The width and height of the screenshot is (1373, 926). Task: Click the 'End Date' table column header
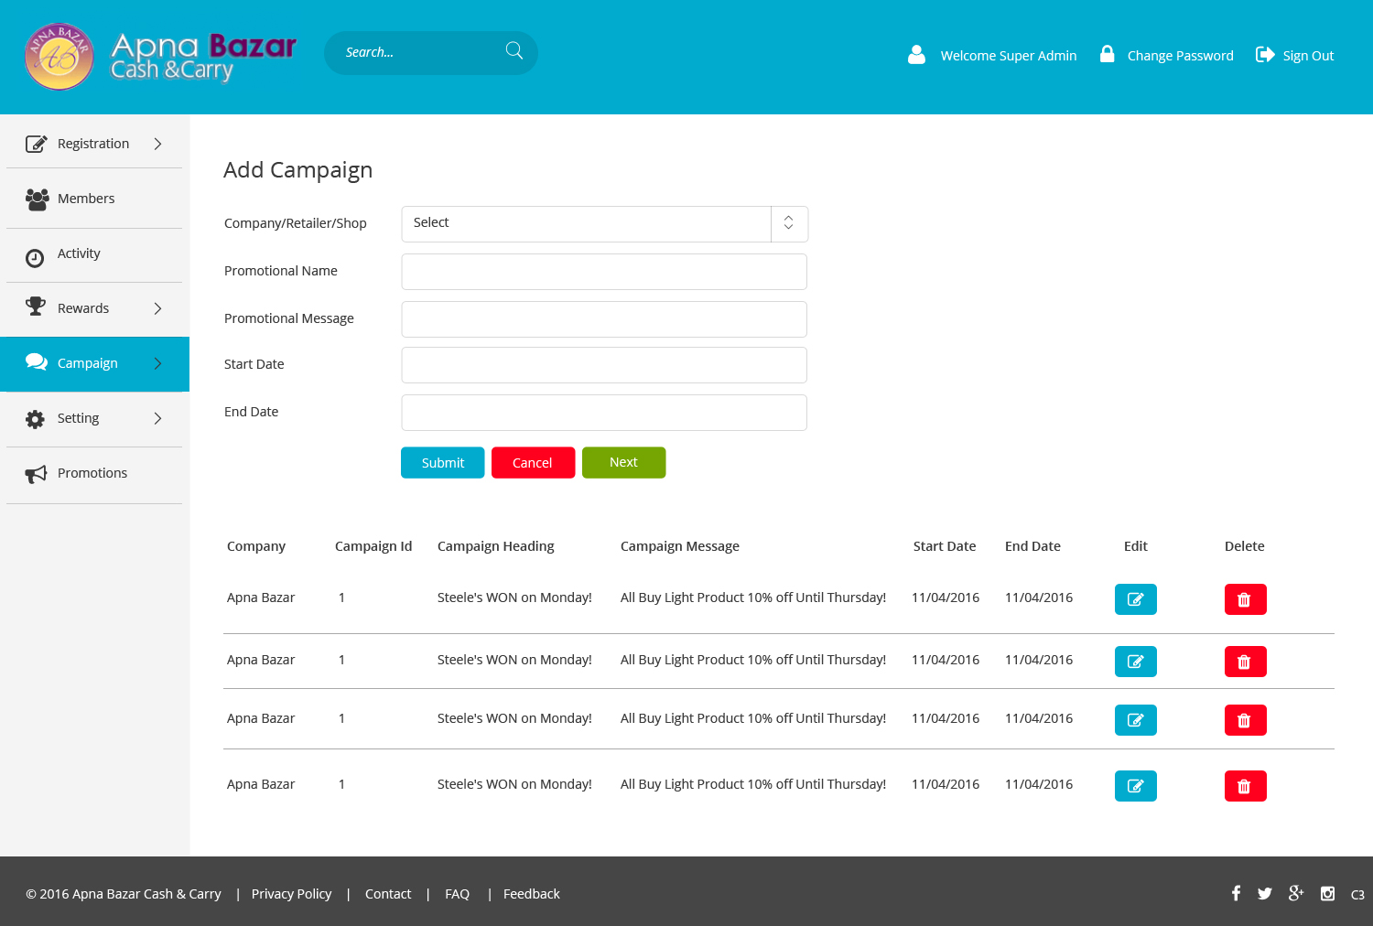click(x=1032, y=546)
